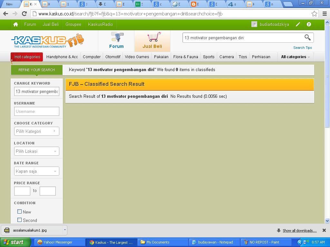Open Computer category
The image size is (330, 247).
point(92,57)
